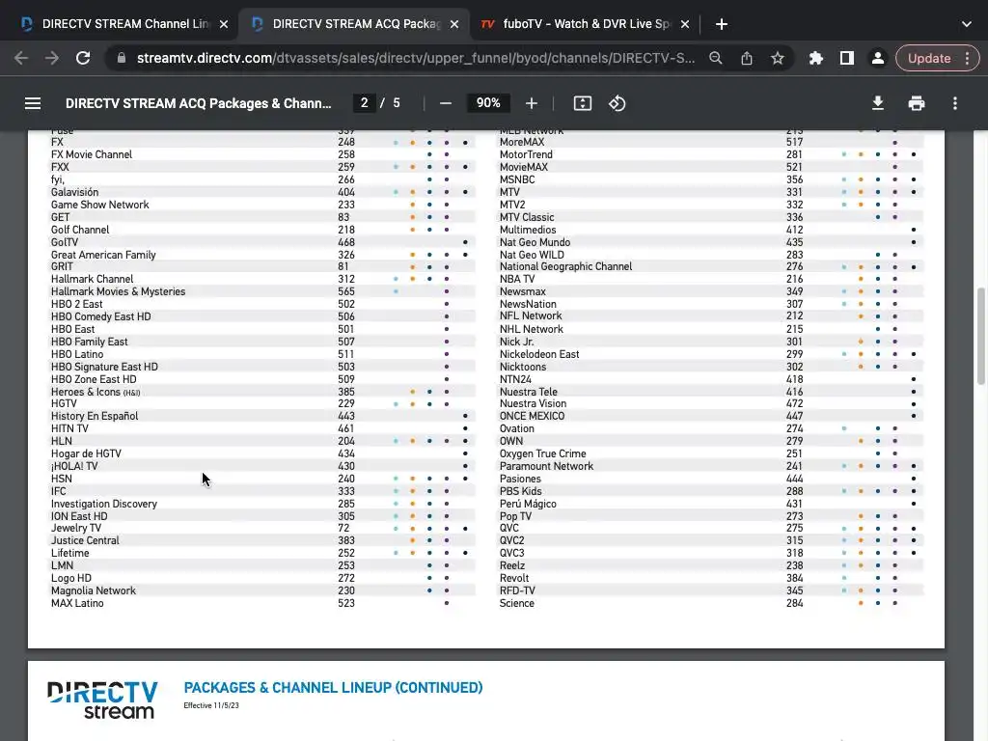Image resolution: width=988 pixels, height=741 pixels.
Task: Click the 'MotorTrend' channel name
Action: [x=526, y=154]
